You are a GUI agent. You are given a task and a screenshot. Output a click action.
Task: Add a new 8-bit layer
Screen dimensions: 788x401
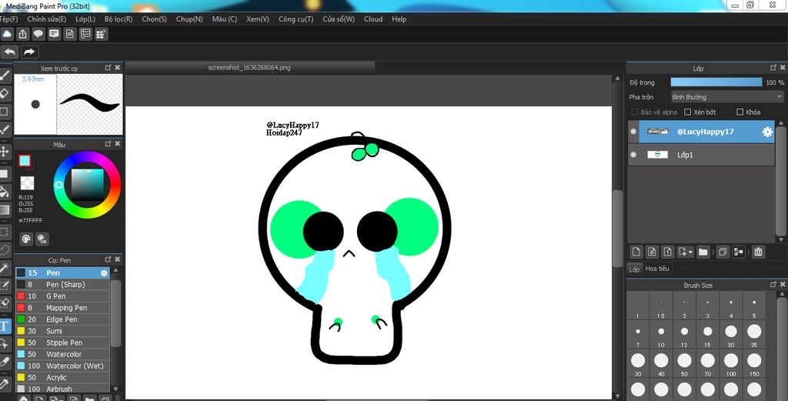652,252
